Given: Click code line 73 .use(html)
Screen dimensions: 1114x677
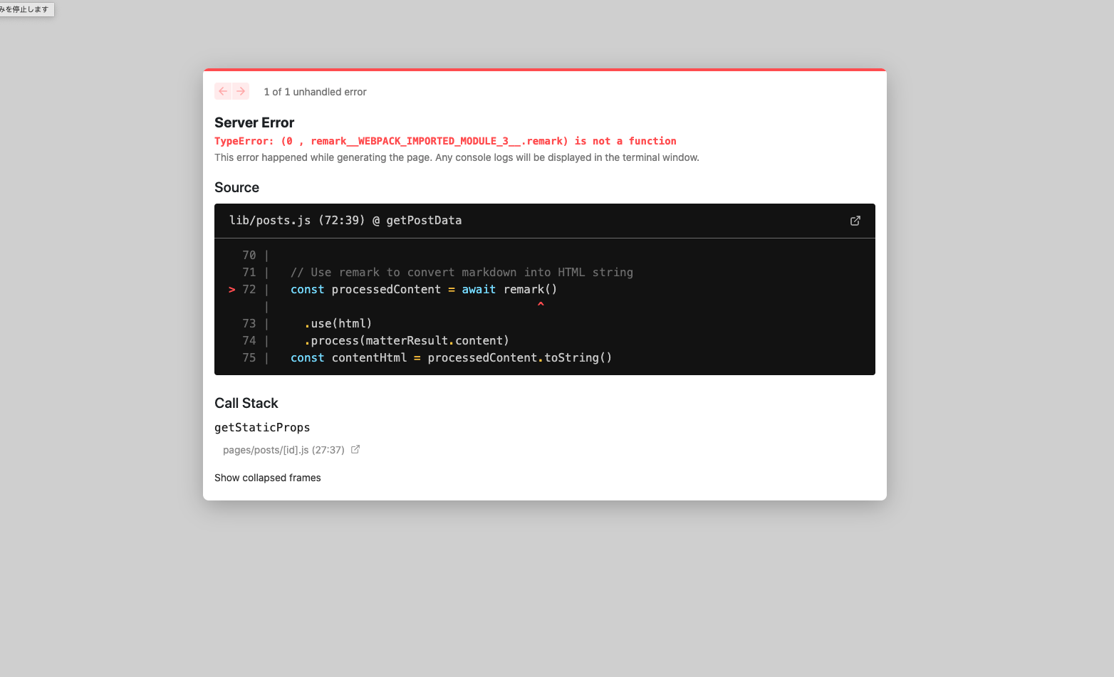Looking at the screenshot, I should (338, 323).
